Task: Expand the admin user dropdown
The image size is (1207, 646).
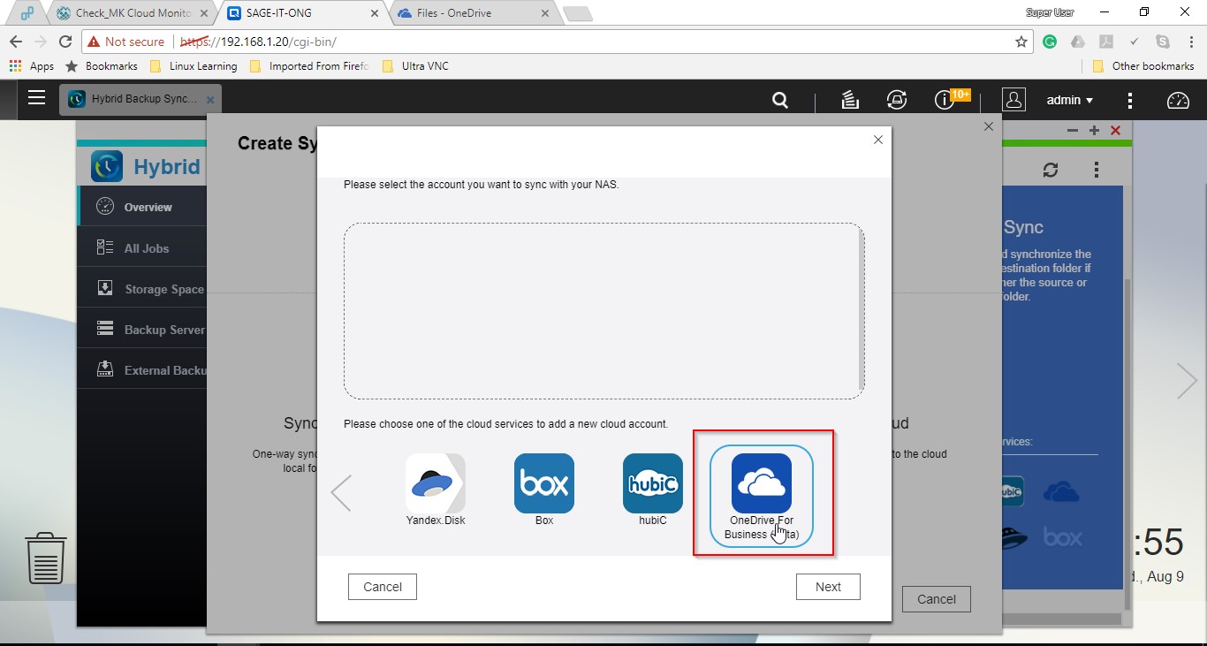Action: point(1069,101)
